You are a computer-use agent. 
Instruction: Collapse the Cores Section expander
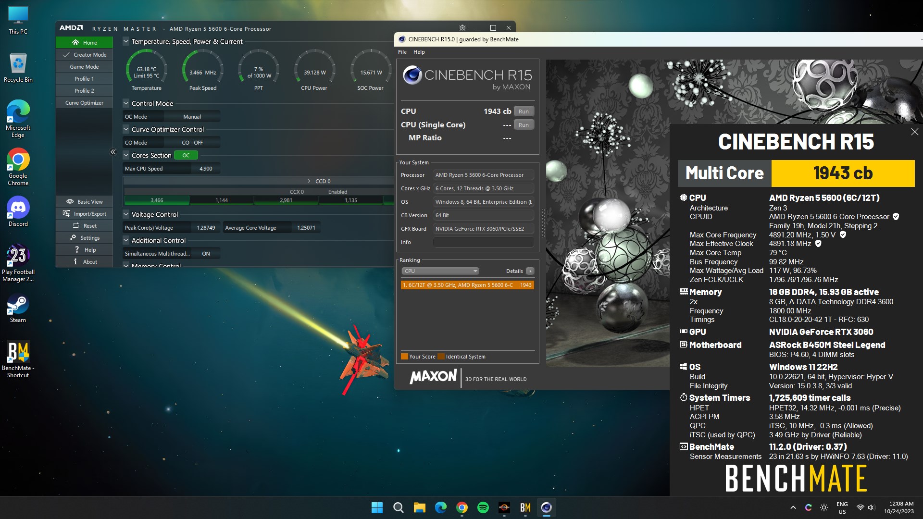pyautogui.click(x=126, y=155)
